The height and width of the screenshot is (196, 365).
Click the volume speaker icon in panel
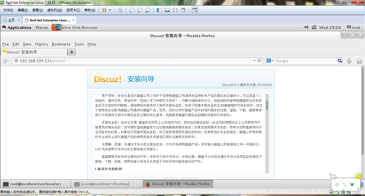(x=306, y=27)
